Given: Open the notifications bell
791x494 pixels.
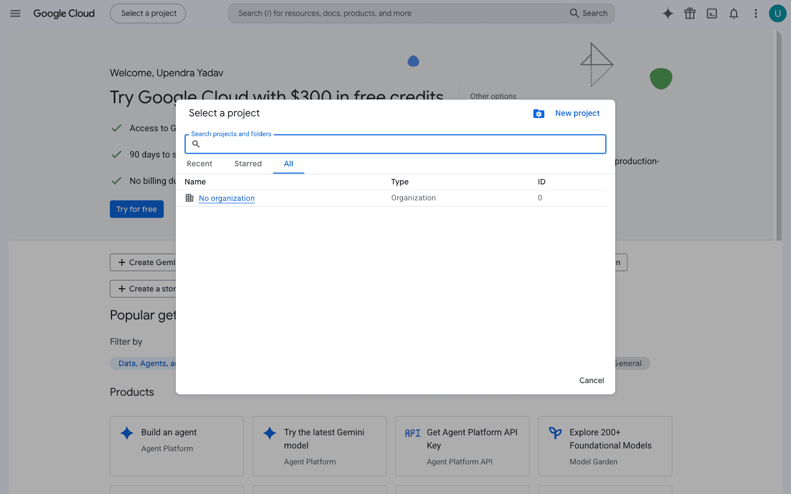Looking at the screenshot, I should pyautogui.click(x=734, y=13).
